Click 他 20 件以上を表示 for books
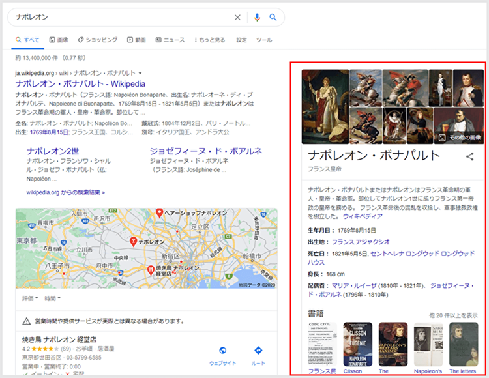This screenshot has height=378, width=489. point(453,315)
